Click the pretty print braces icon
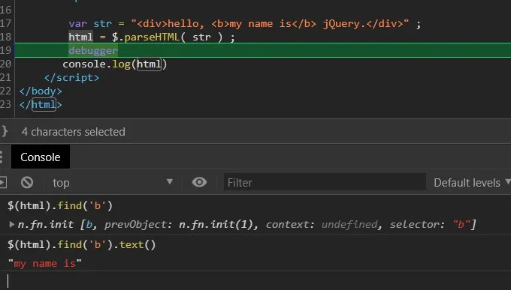The height and width of the screenshot is (290, 511). [5, 131]
